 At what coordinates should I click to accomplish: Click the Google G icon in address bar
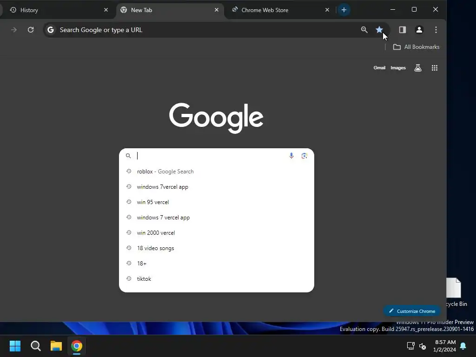51,30
